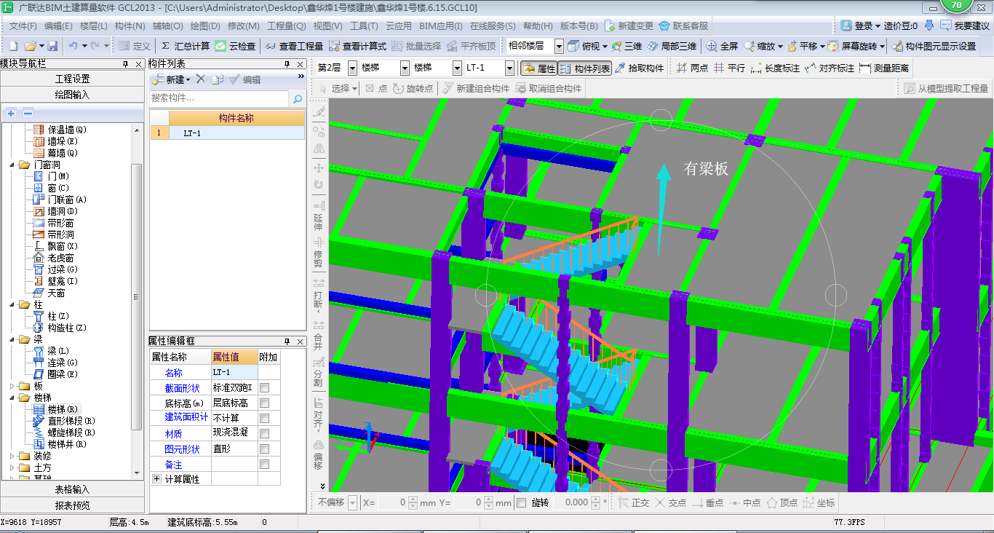994x533 pixels.
Task: Click 新建变更 button
Action: pos(629,25)
